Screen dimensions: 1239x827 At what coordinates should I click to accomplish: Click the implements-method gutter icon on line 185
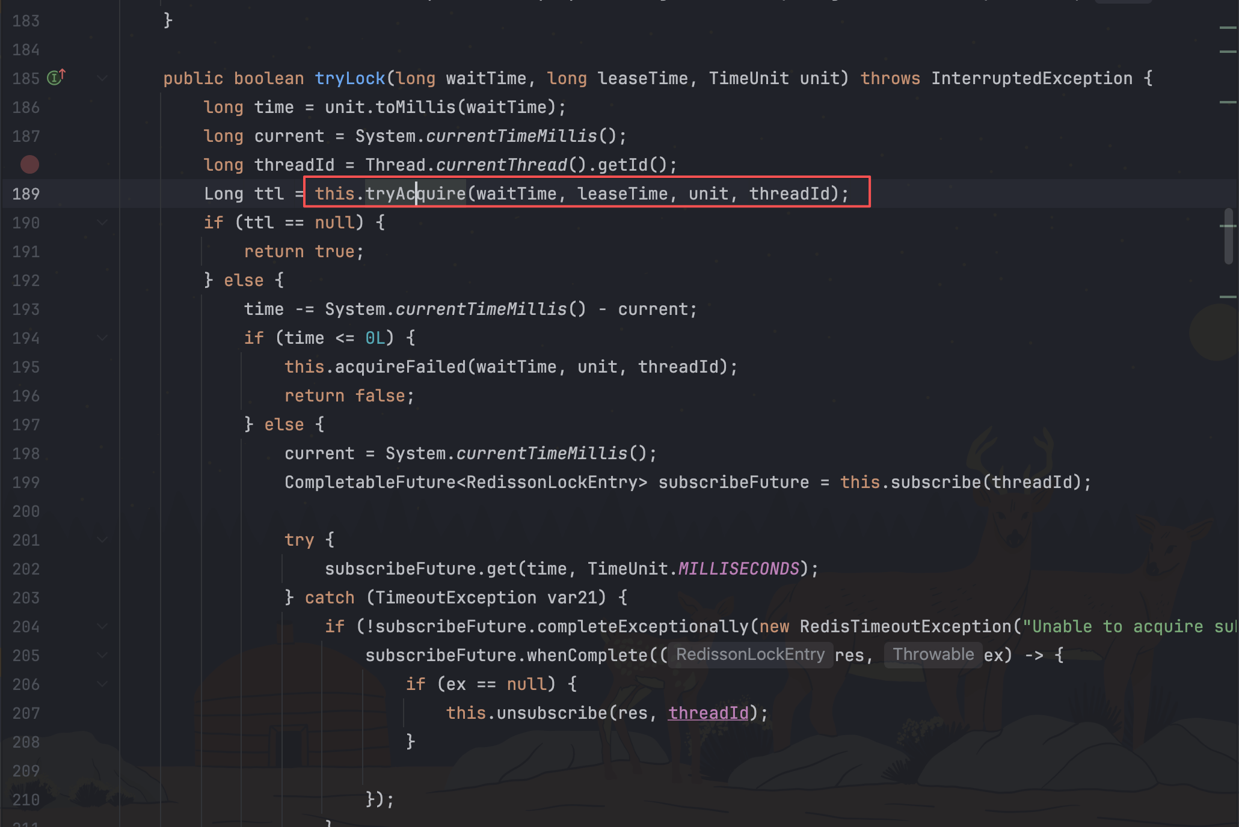pos(55,78)
